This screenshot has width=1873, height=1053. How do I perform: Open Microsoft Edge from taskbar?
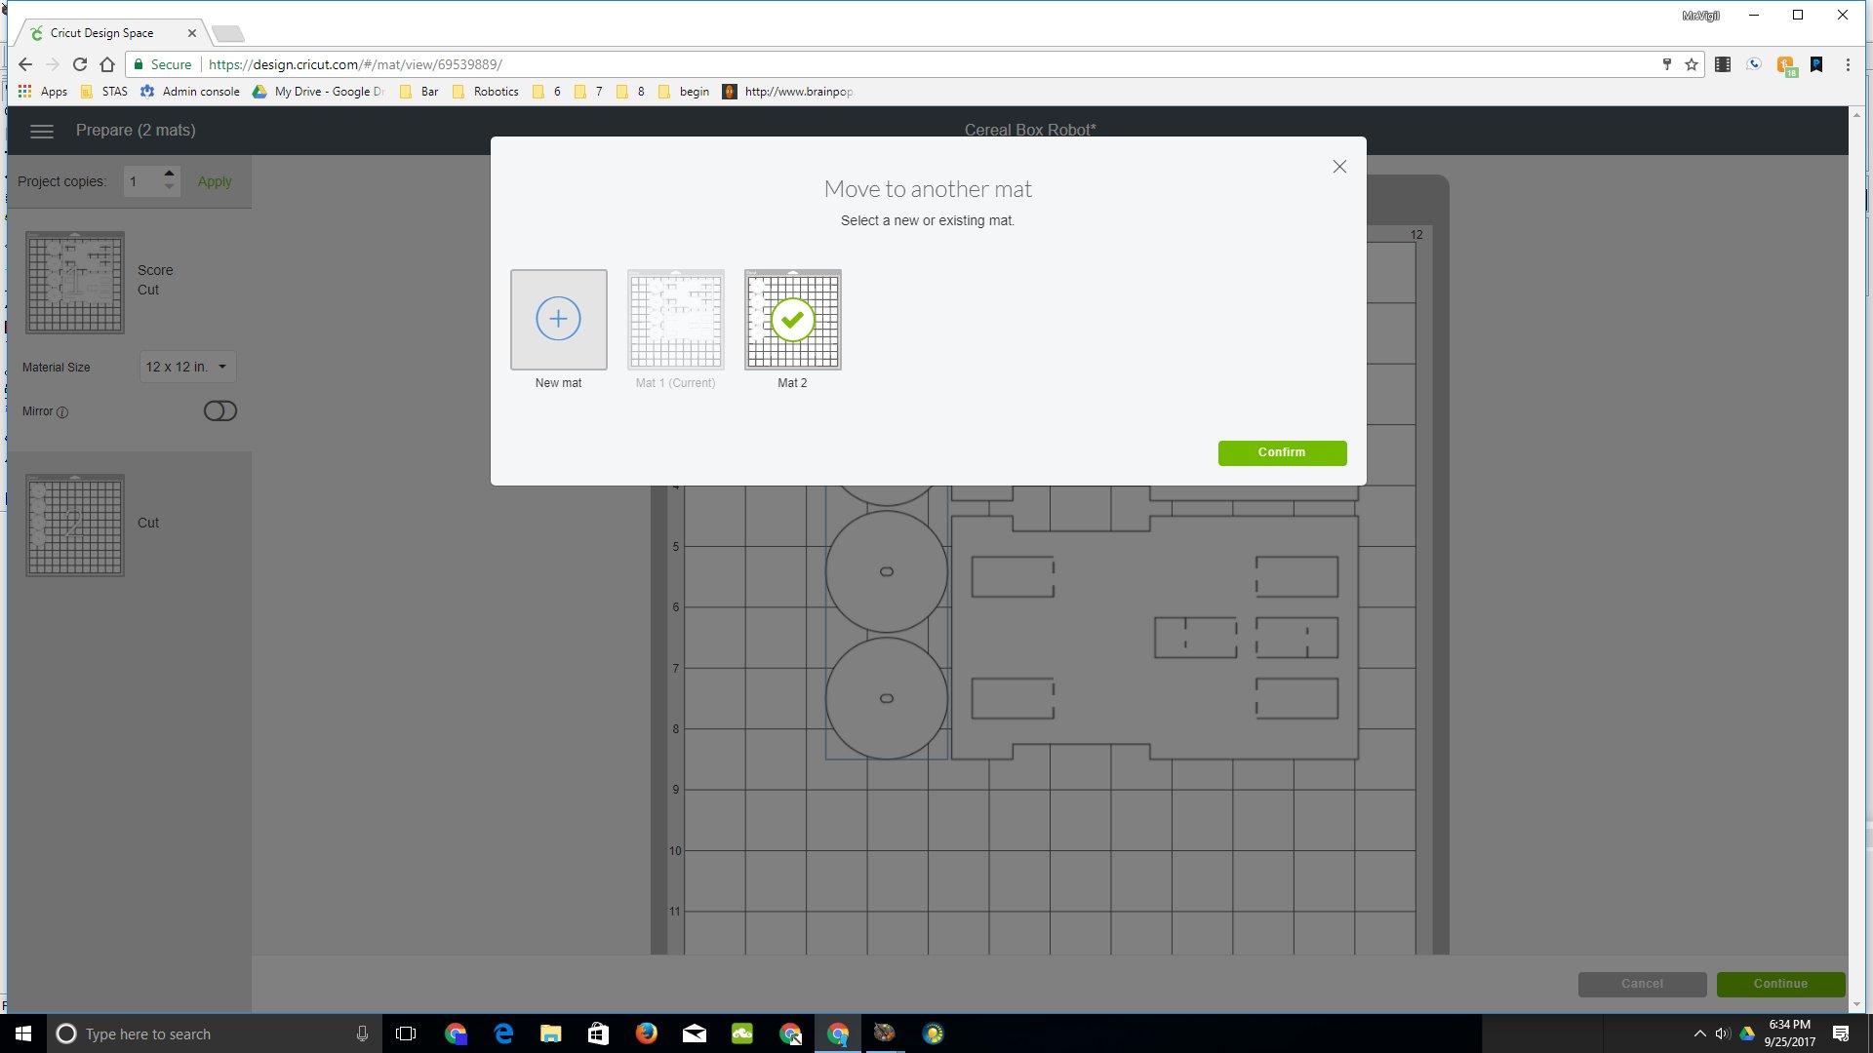503,1033
